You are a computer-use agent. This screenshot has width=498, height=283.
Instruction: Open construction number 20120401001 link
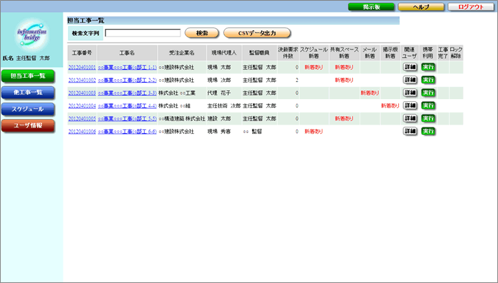coord(82,67)
